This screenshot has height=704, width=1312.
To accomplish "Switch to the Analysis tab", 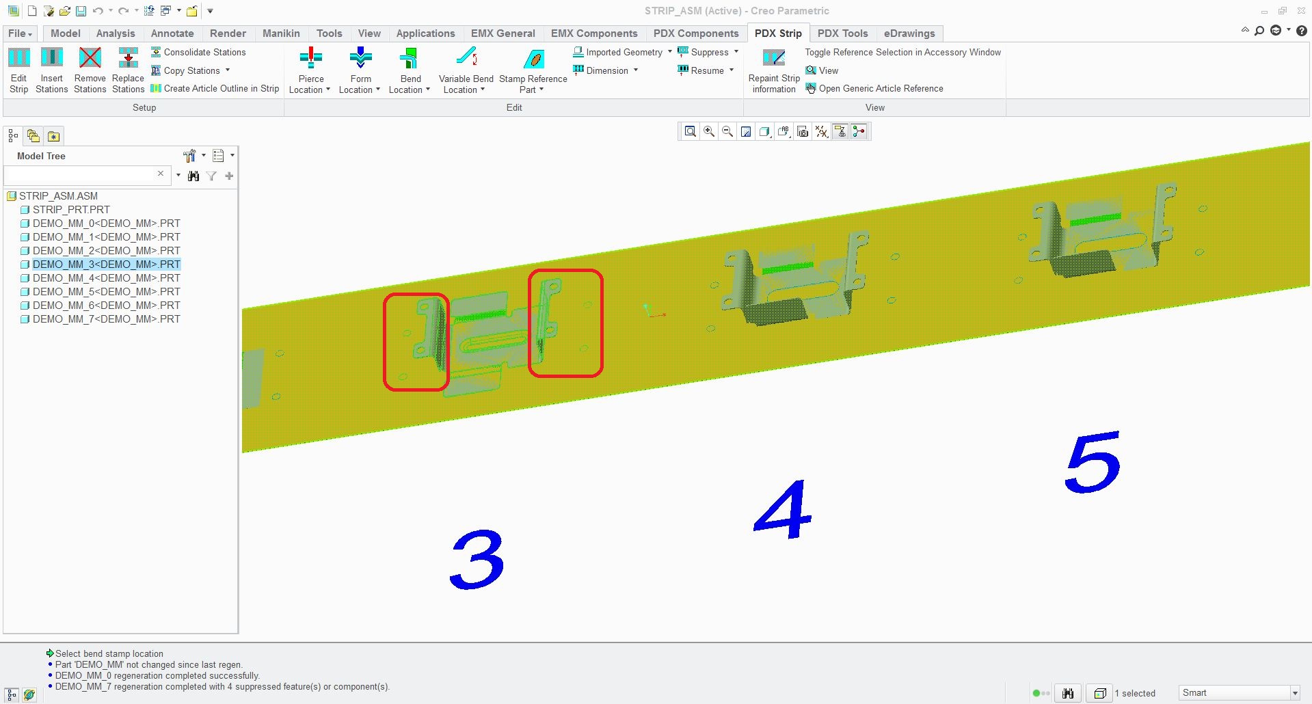I will pos(116,33).
